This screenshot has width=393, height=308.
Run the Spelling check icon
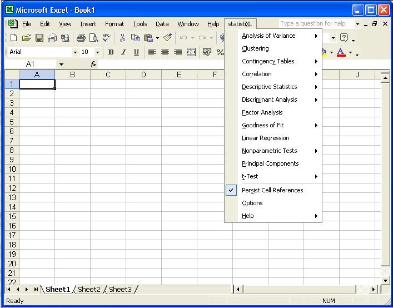[x=107, y=38]
